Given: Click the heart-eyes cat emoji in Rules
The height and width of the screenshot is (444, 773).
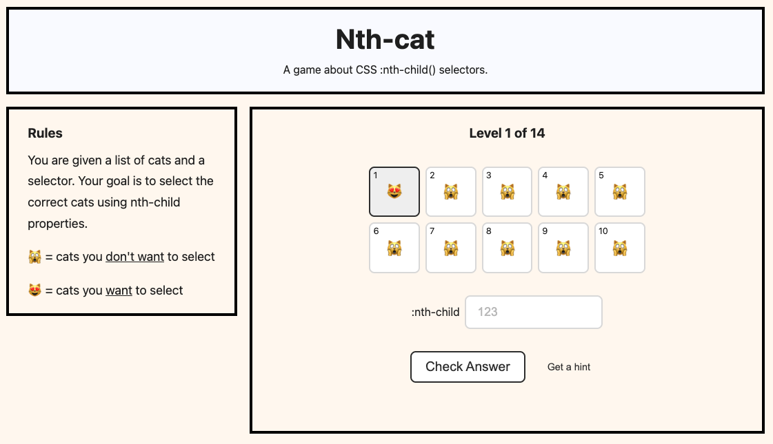Looking at the screenshot, I should click(33, 290).
